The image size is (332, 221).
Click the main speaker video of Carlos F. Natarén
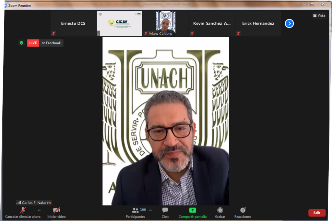coord(166,121)
